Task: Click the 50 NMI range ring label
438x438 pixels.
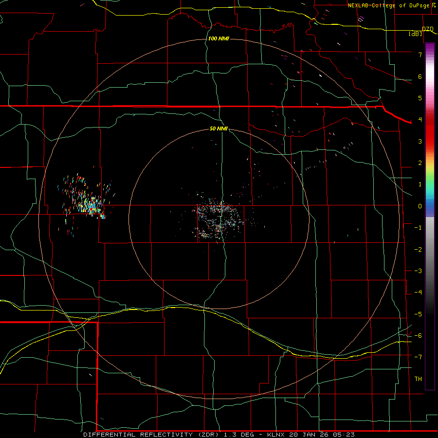Action: click(219, 128)
